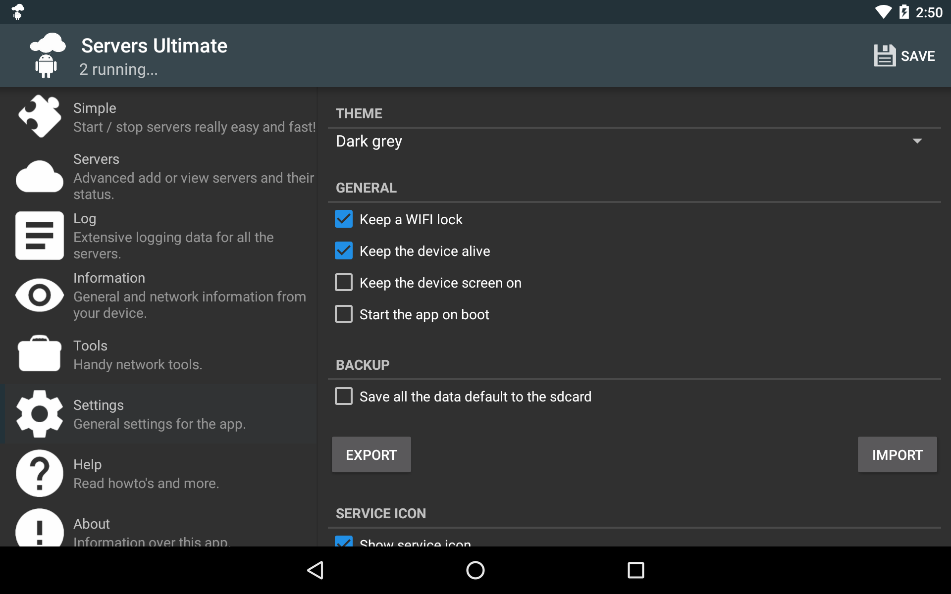Screen dimensions: 951x594
Task: Open Help via question mark icon
Action: [x=40, y=473]
